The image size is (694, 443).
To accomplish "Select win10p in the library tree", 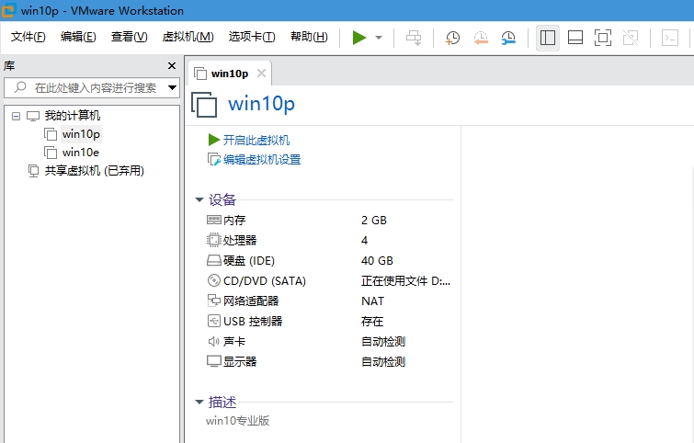I will pyautogui.click(x=81, y=134).
